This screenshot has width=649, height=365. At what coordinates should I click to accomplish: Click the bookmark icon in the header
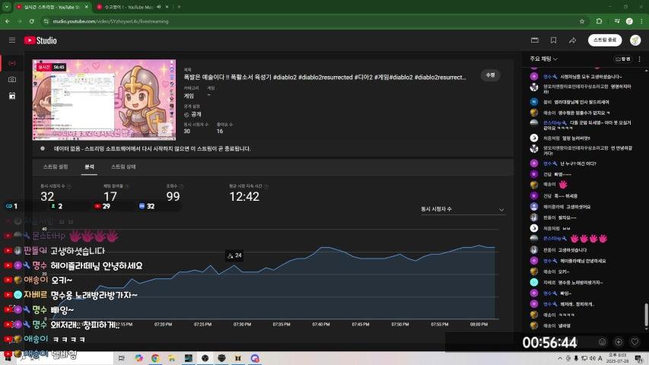(x=553, y=40)
